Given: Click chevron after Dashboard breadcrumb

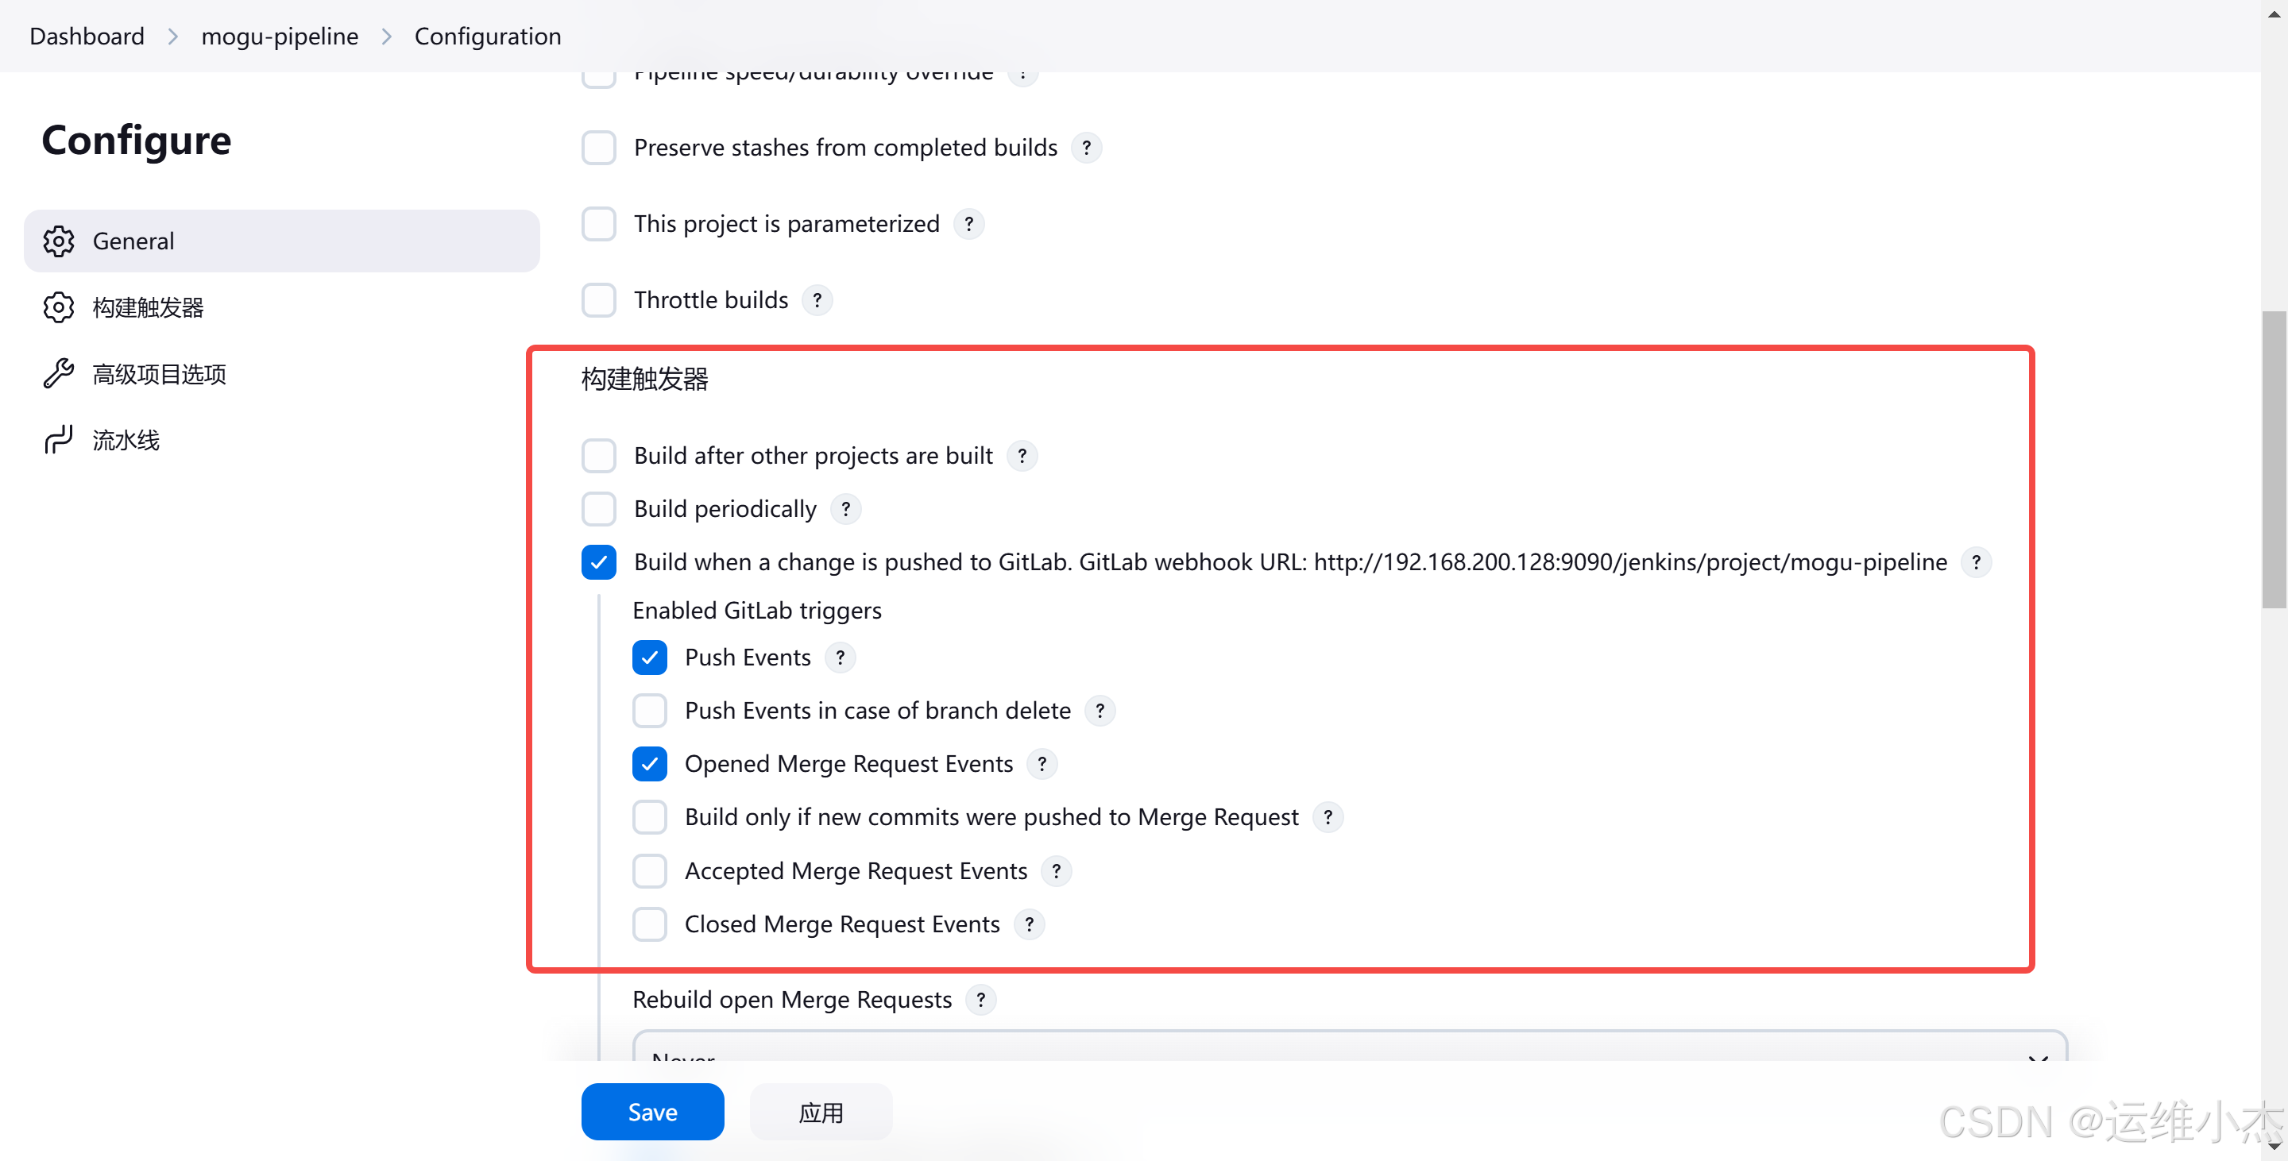Looking at the screenshot, I should click(x=173, y=37).
